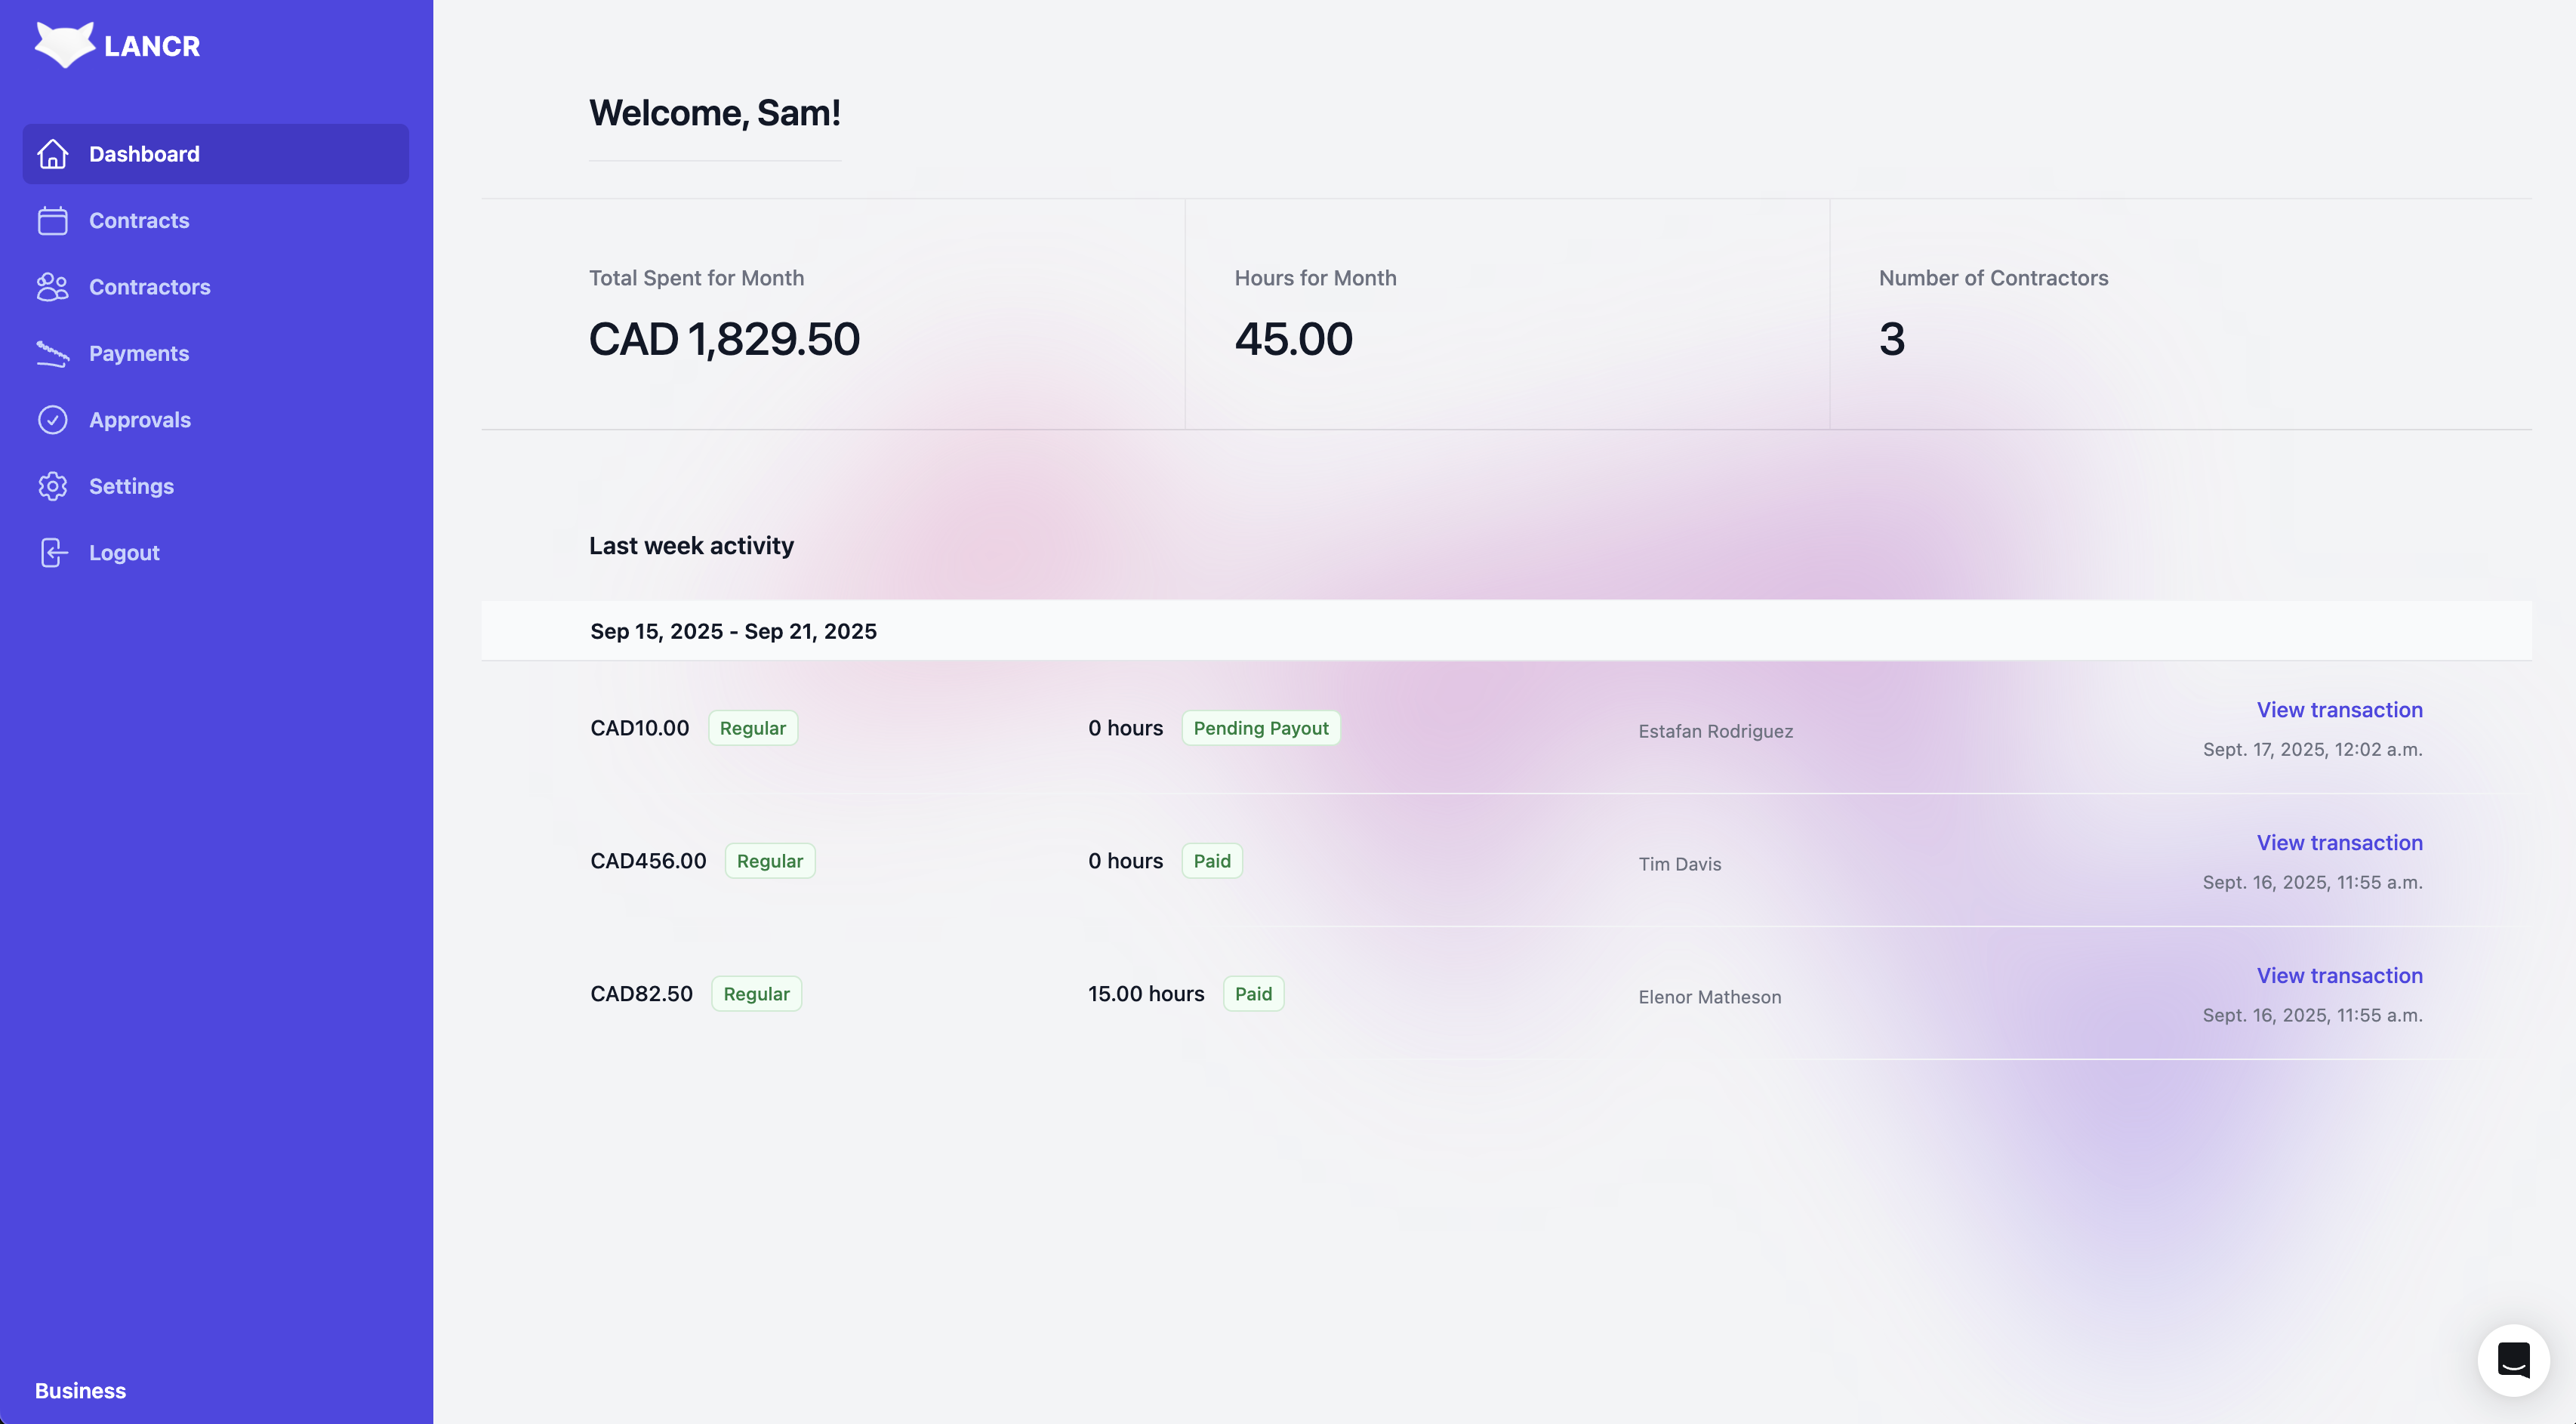View transaction for Elenor Matheson
Image resolution: width=2576 pixels, height=1424 pixels.
(2339, 976)
